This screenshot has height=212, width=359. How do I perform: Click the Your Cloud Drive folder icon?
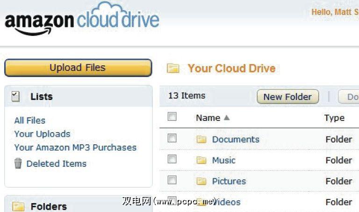pos(173,68)
